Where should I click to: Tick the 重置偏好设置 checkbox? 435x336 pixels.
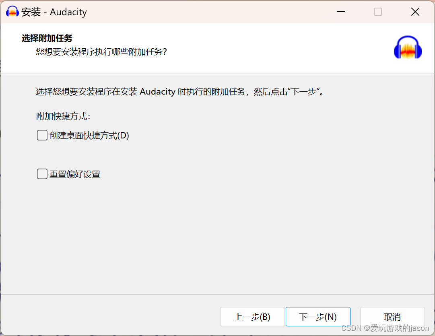click(x=42, y=174)
